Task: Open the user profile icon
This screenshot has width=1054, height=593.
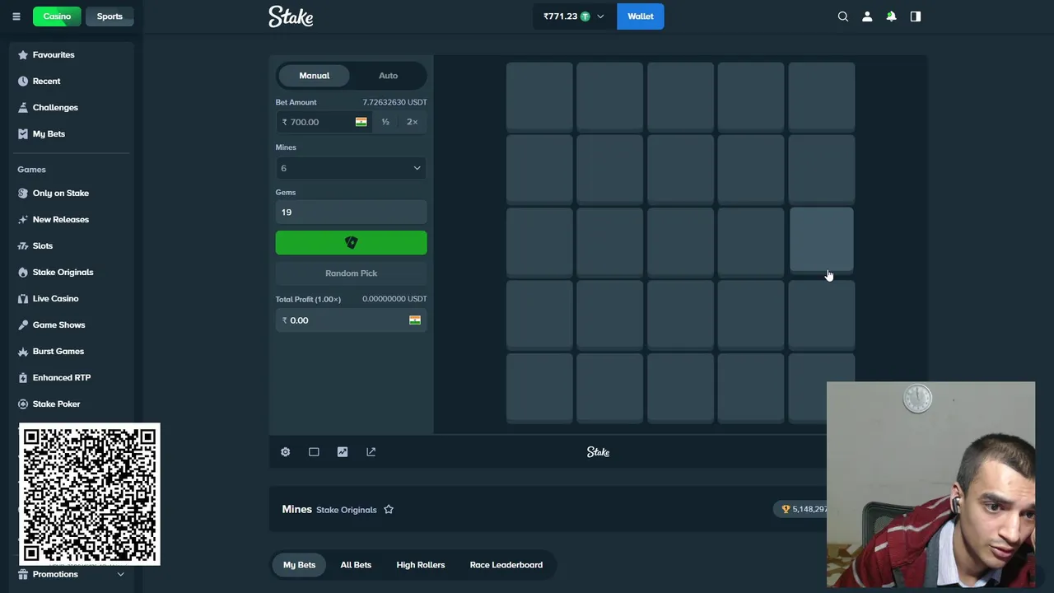Action: coord(867,16)
